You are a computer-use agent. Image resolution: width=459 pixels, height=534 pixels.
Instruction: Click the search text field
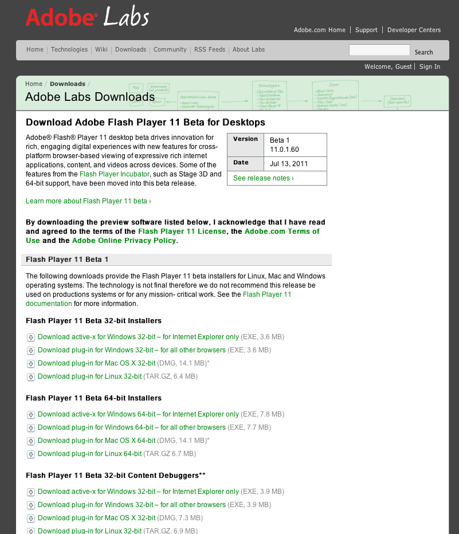379,50
